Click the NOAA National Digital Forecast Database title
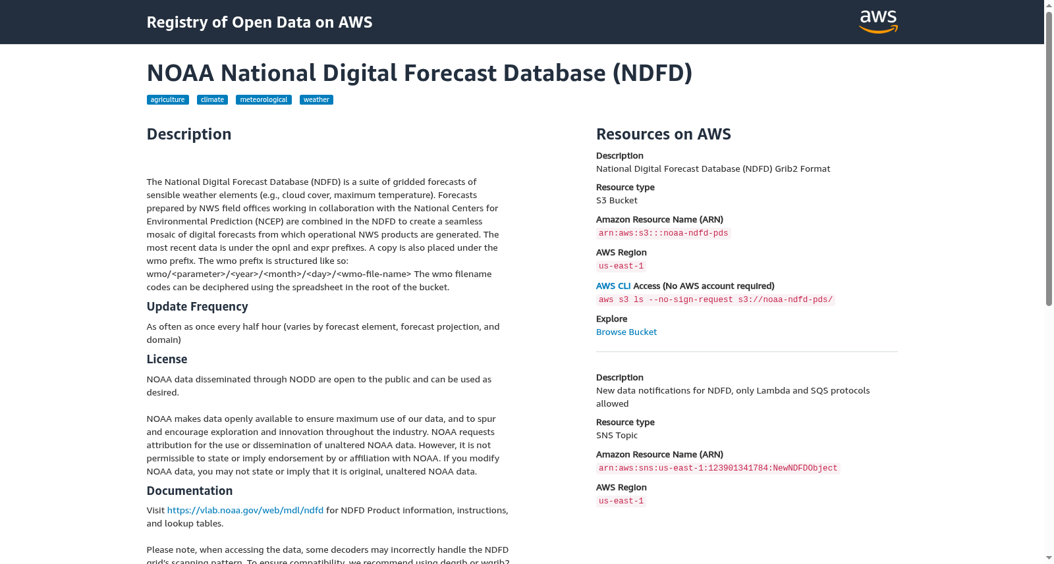The width and height of the screenshot is (1054, 564). [x=420, y=73]
